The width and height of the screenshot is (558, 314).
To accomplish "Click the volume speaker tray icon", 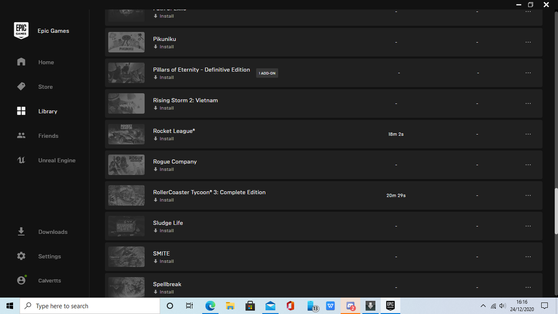I will click(x=502, y=306).
